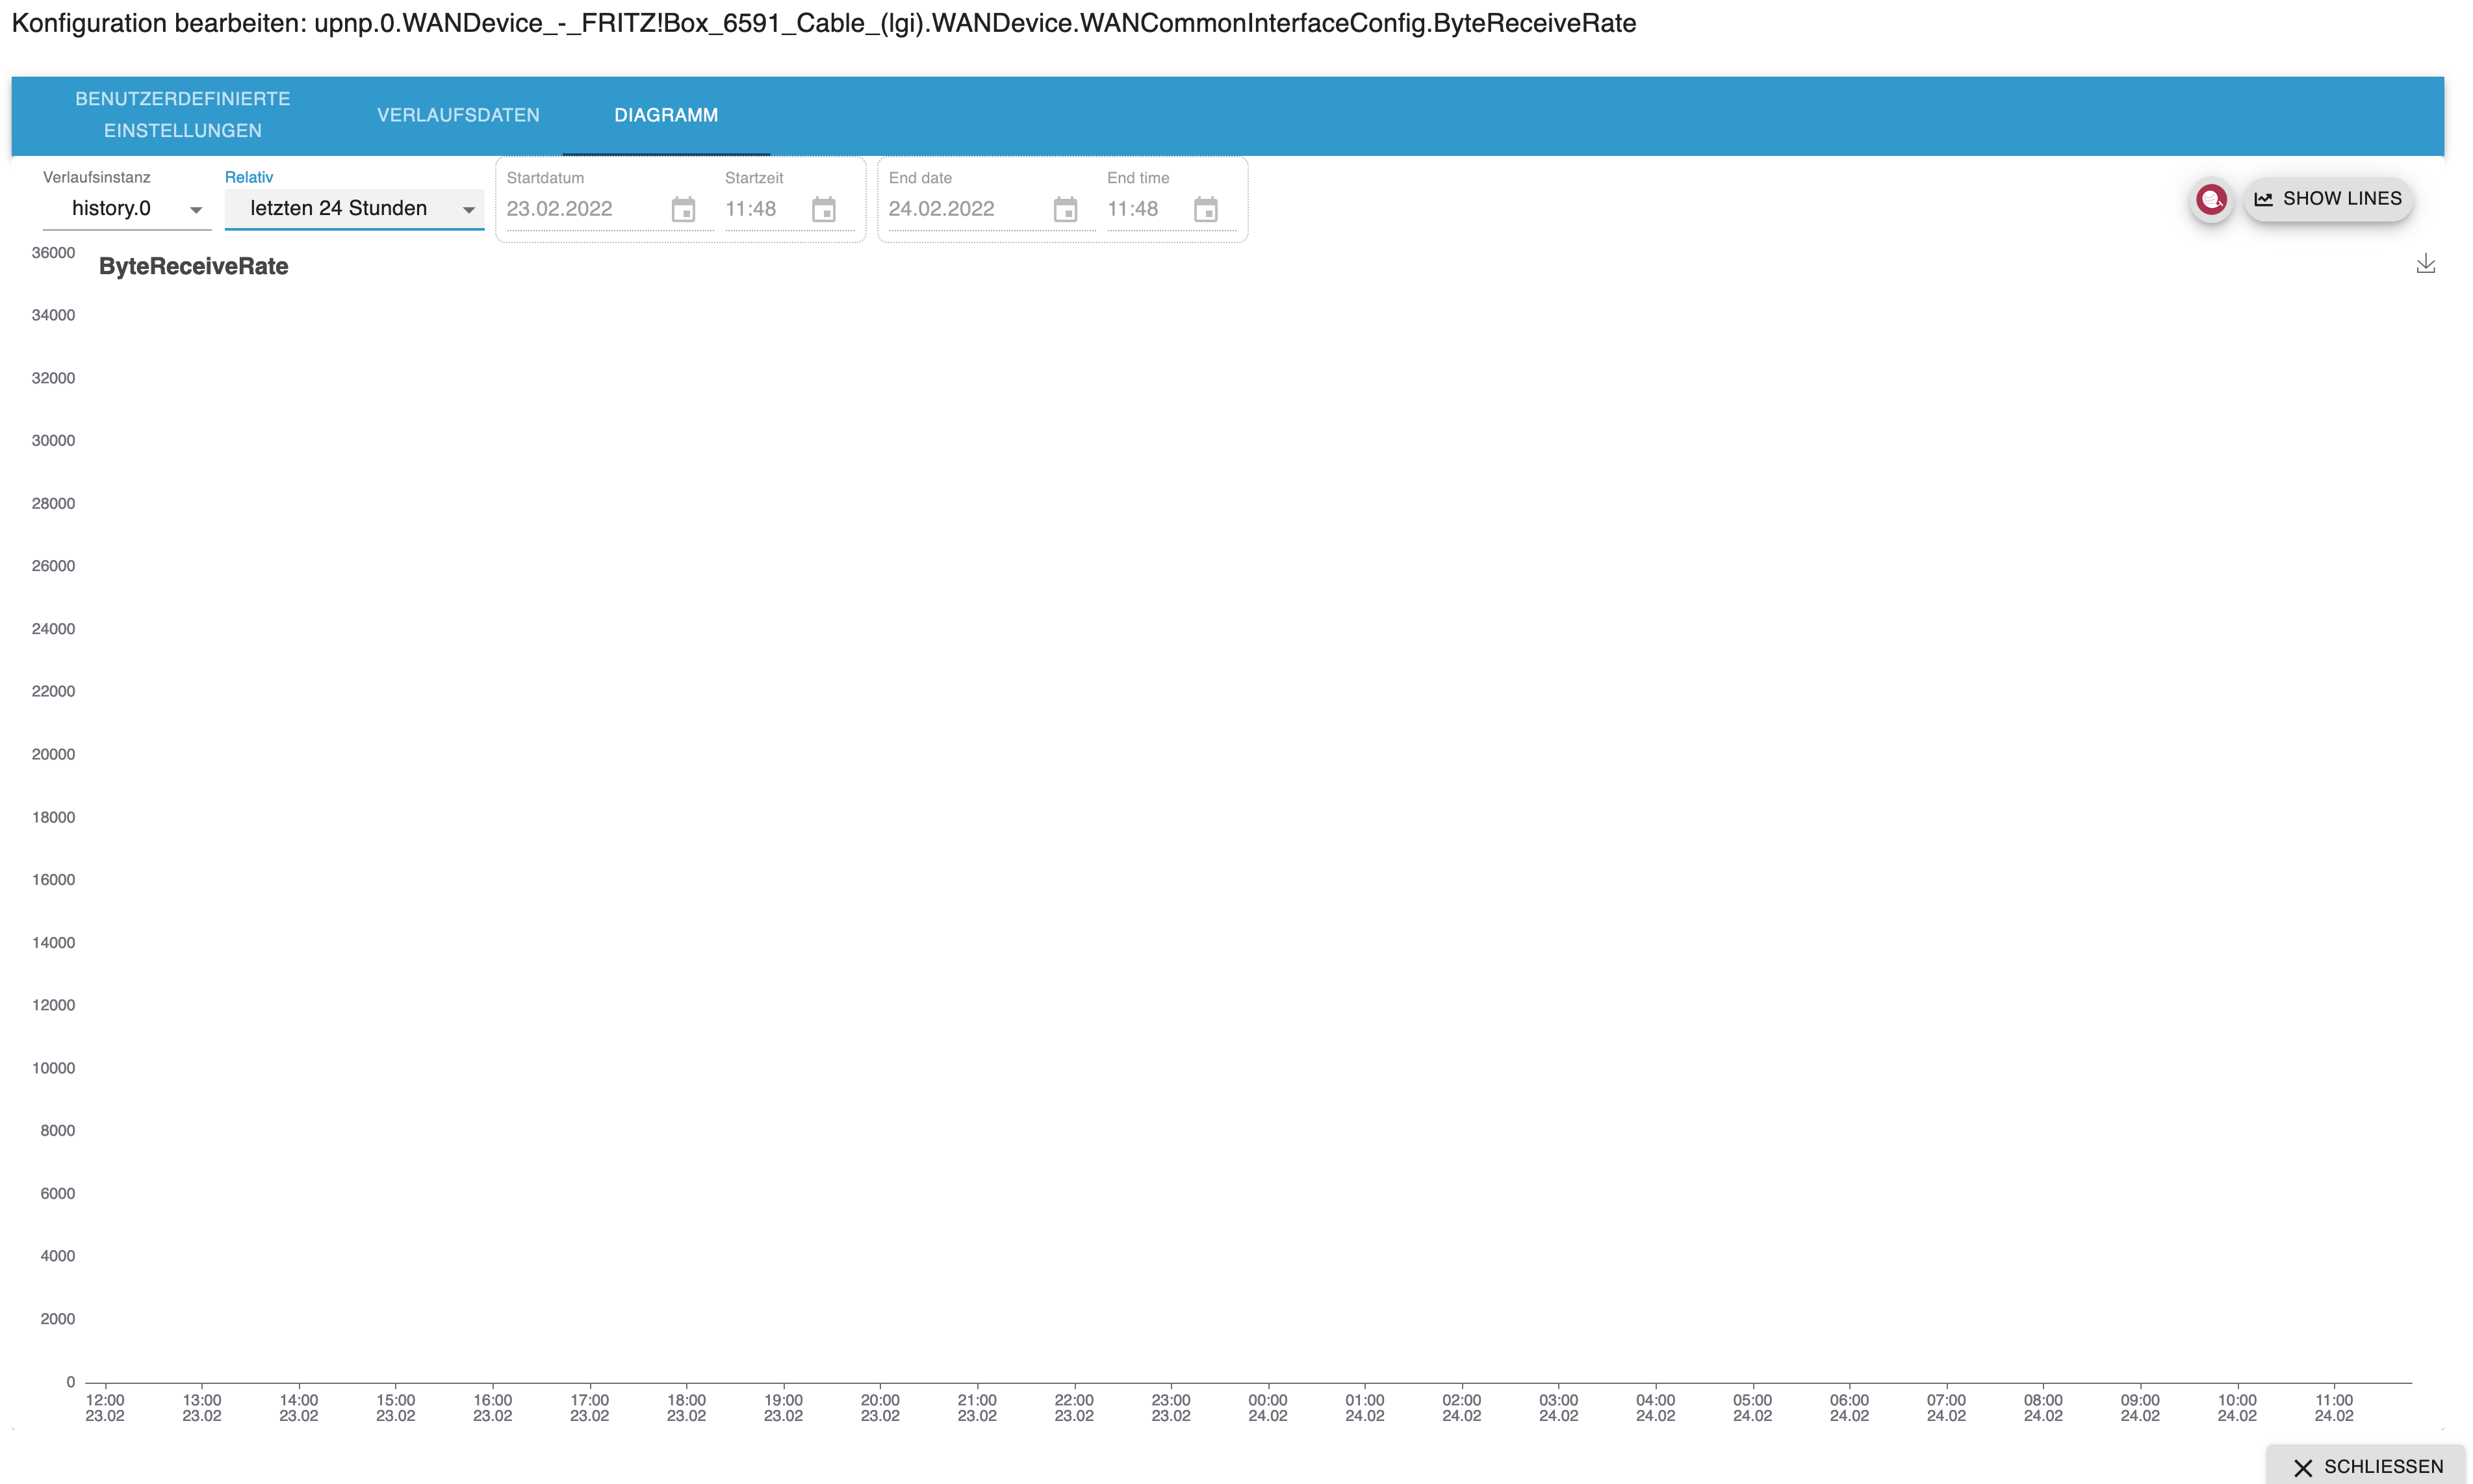Open the Verlaufsdaten tab
Image resolution: width=2473 pixels, height=1484 pixels.
[458, 115]
